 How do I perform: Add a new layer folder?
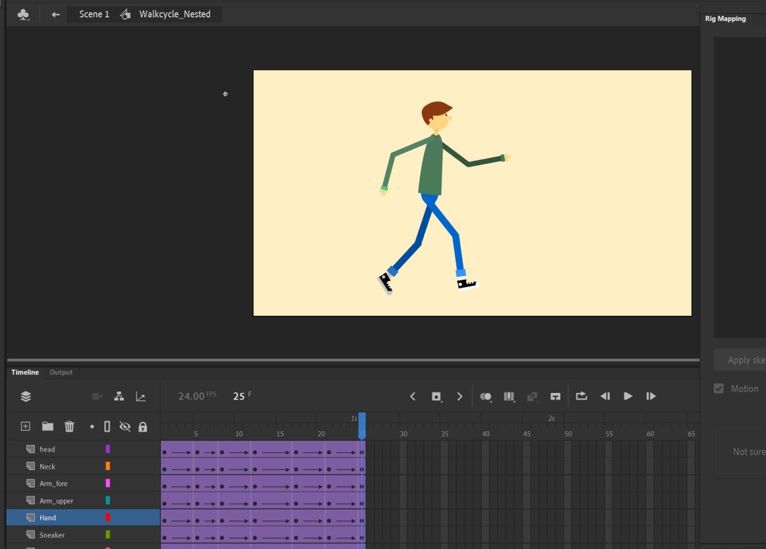pos(47,426)
